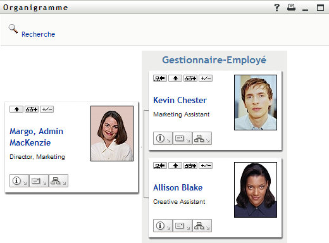Make Allison Blake the chart root
Viewport: 329px width, 243px height.
[x=160, y=166]
